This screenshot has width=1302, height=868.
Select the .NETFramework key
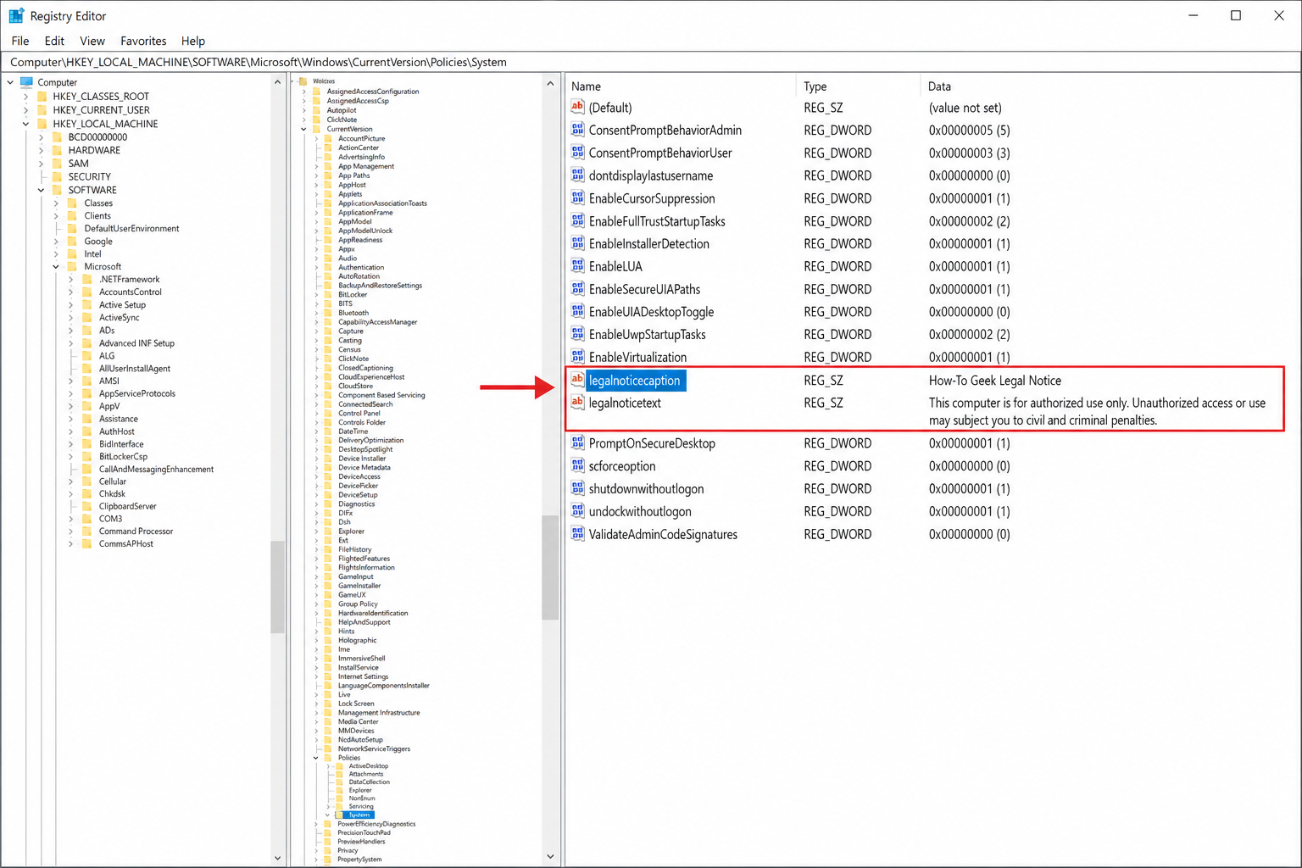pyautogui.click(x=129, y=279)
